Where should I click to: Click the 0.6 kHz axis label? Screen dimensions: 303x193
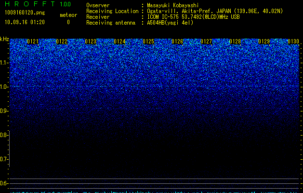click(4, 183)
